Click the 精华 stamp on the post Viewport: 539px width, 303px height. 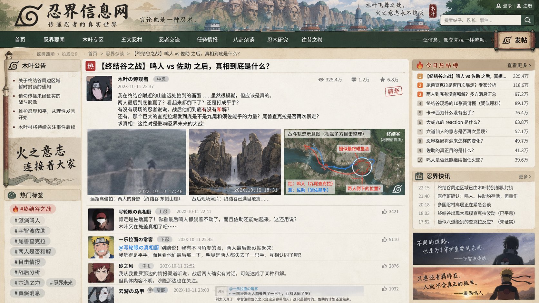pyautogui.click(x=393, y=91)
